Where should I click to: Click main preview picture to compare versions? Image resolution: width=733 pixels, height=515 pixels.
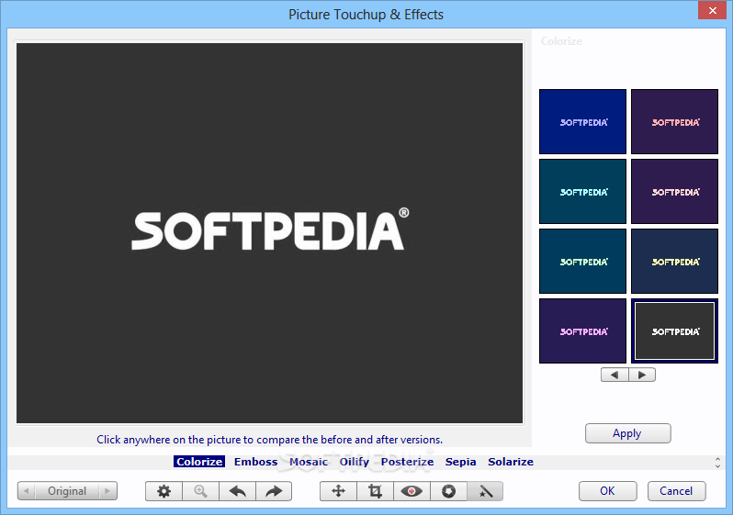(x=269, y=233)
